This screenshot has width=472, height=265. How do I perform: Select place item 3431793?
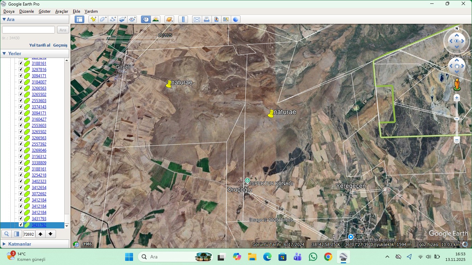39,219
